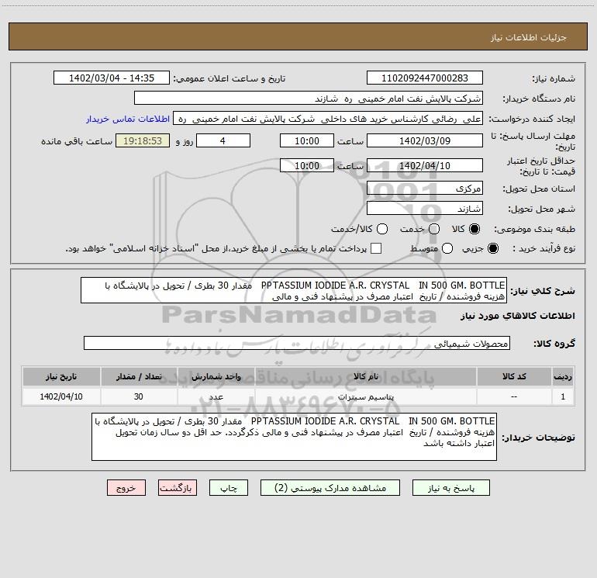Click the request creator field علی رضائی
This screenshot has width=597, height=578.
tap(328, 119)
